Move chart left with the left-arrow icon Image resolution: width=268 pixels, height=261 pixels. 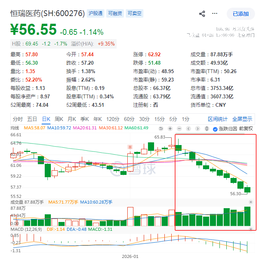pos(188,129)
